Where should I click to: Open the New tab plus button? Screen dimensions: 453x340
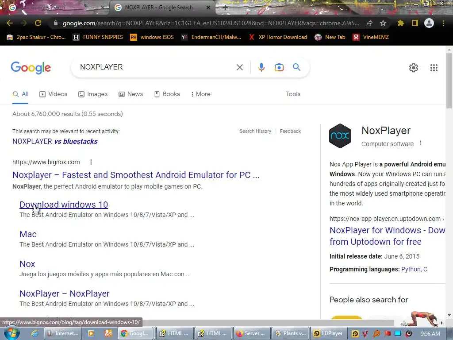[x=225, y=8]
